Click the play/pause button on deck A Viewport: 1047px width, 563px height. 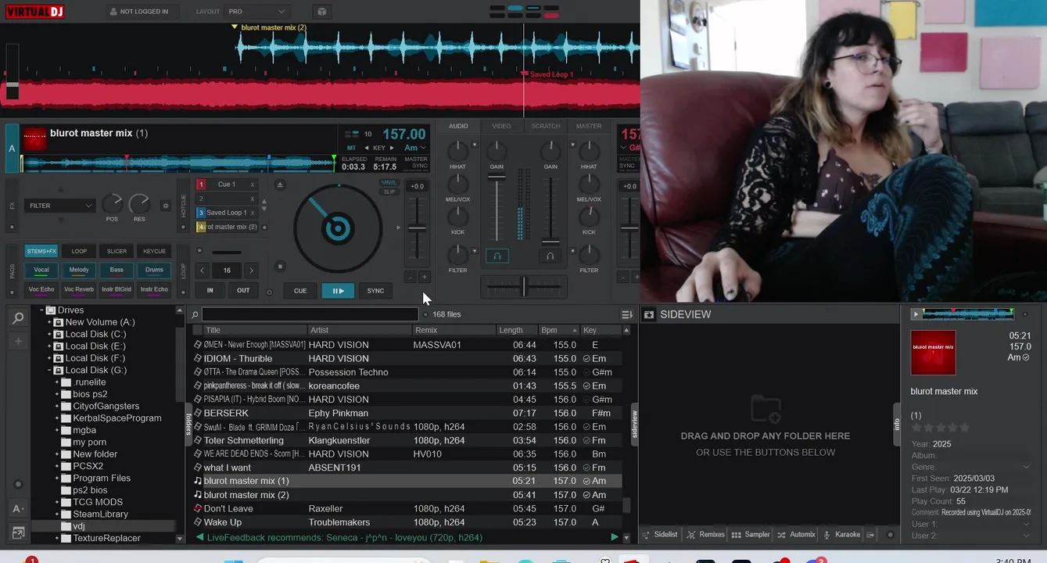(338, 291)
